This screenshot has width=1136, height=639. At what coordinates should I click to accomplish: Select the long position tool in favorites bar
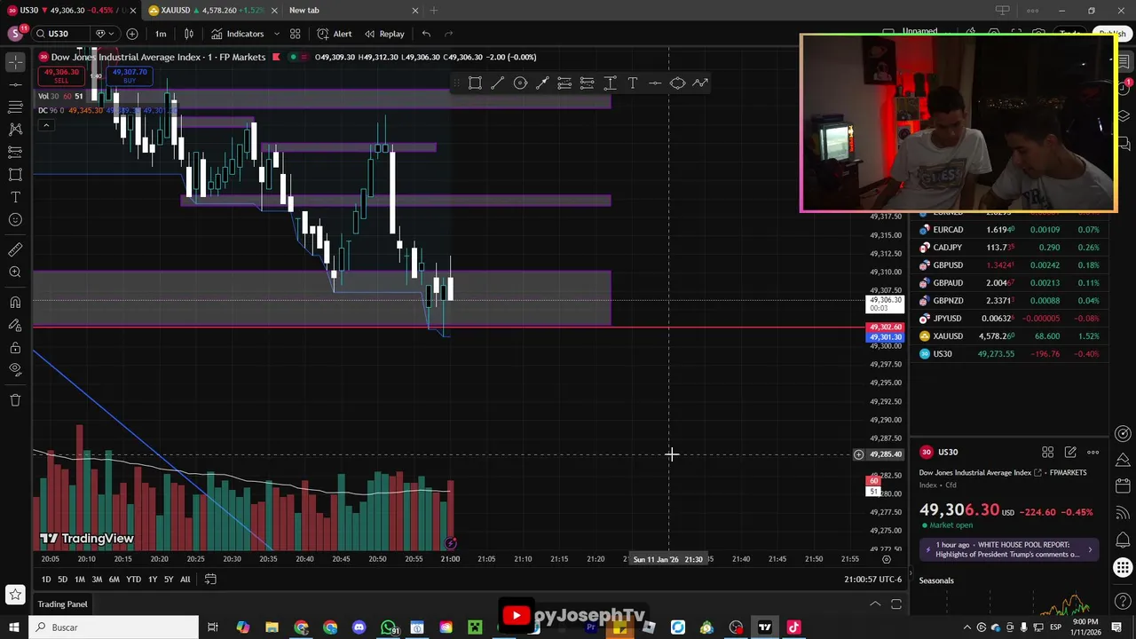564,83
